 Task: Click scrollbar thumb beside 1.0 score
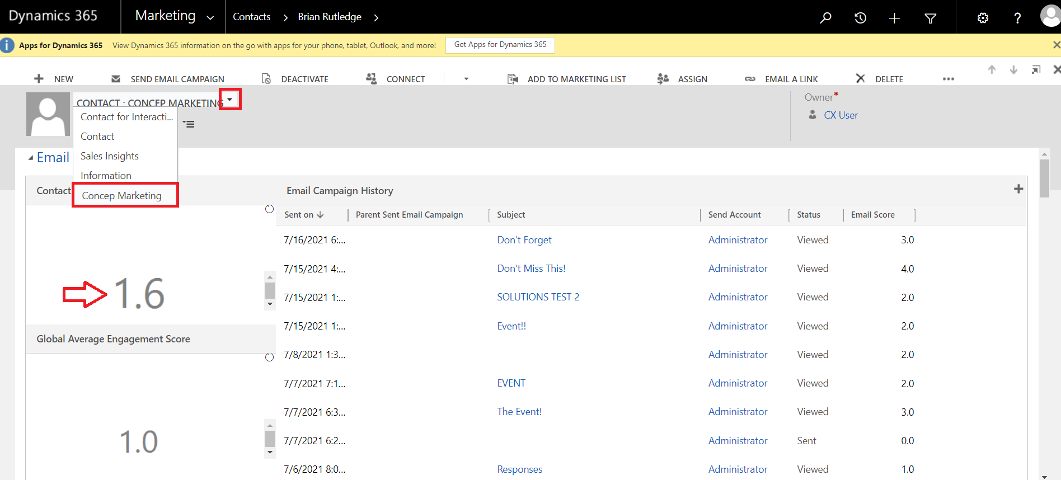[270, 438]
